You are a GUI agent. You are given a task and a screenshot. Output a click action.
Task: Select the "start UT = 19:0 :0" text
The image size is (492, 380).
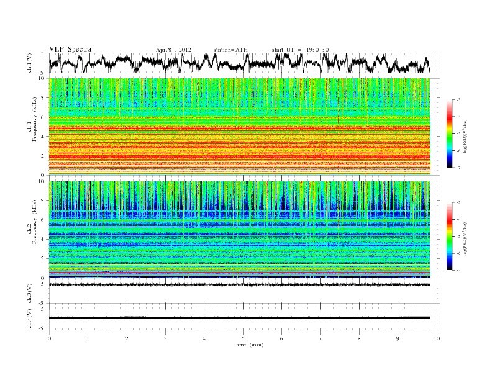click(300, 50)
